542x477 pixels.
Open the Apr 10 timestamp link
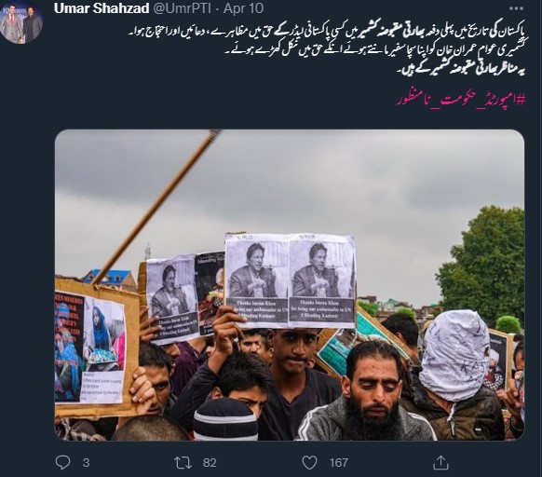[243, 8]
